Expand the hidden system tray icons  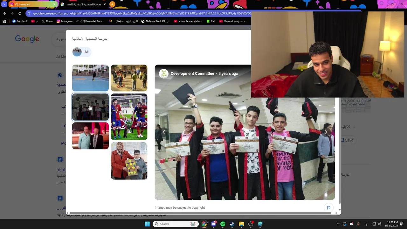338,224
